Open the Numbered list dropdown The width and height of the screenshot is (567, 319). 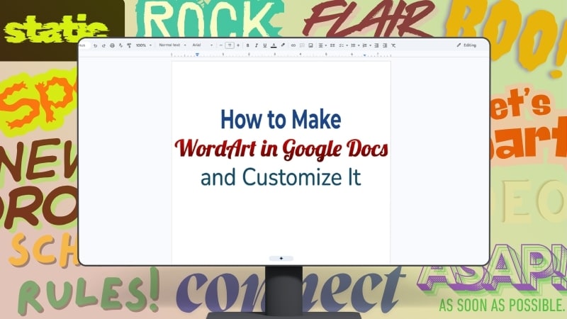click(366, 45)
